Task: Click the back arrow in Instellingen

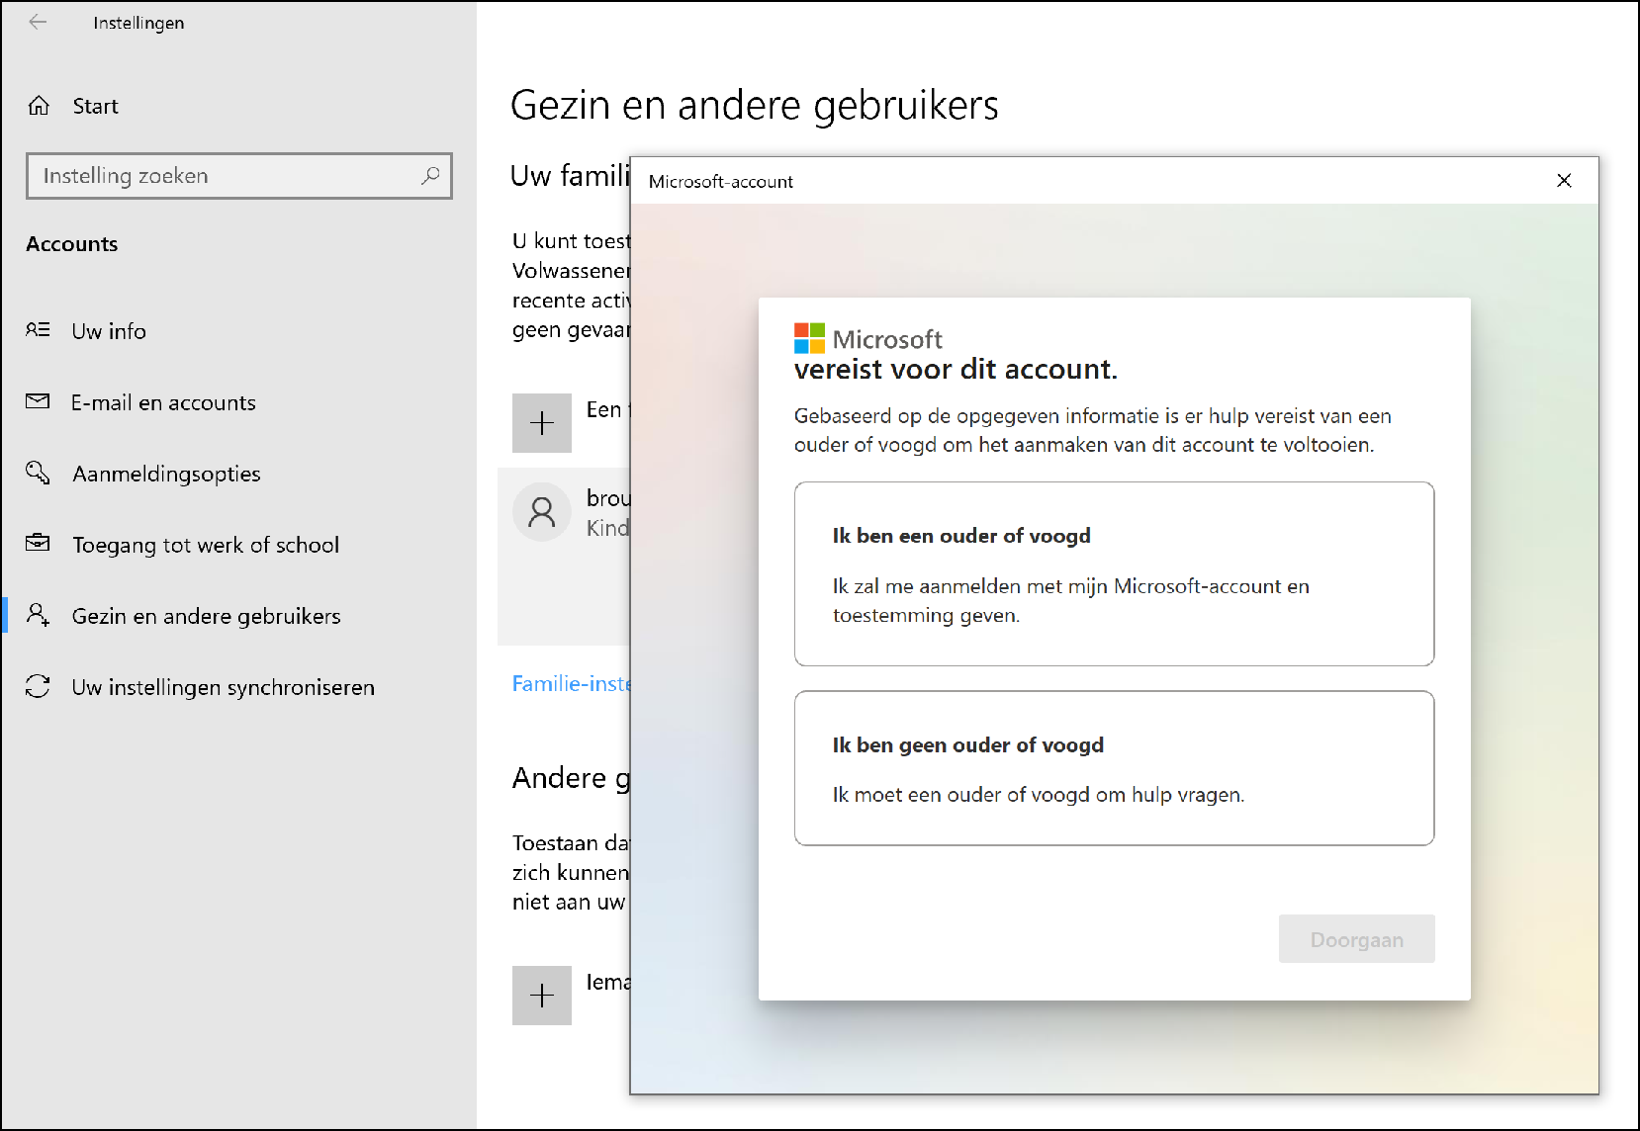Action: tap(38, 22)
